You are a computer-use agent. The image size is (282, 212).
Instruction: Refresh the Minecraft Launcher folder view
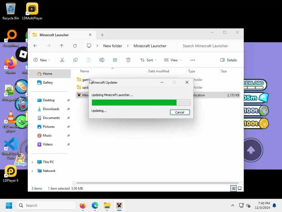click(75, 46)
